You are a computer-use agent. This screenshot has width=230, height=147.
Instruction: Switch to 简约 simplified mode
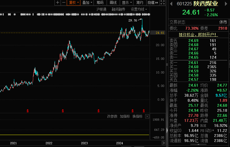[x=140, y=2]
